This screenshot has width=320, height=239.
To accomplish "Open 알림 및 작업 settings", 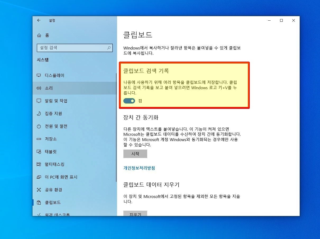I will pyautogui.click(x=74, y=101).
